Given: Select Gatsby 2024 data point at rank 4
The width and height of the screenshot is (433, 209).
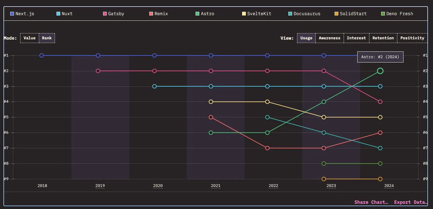Looking at the screenshot, I should 380,102.
